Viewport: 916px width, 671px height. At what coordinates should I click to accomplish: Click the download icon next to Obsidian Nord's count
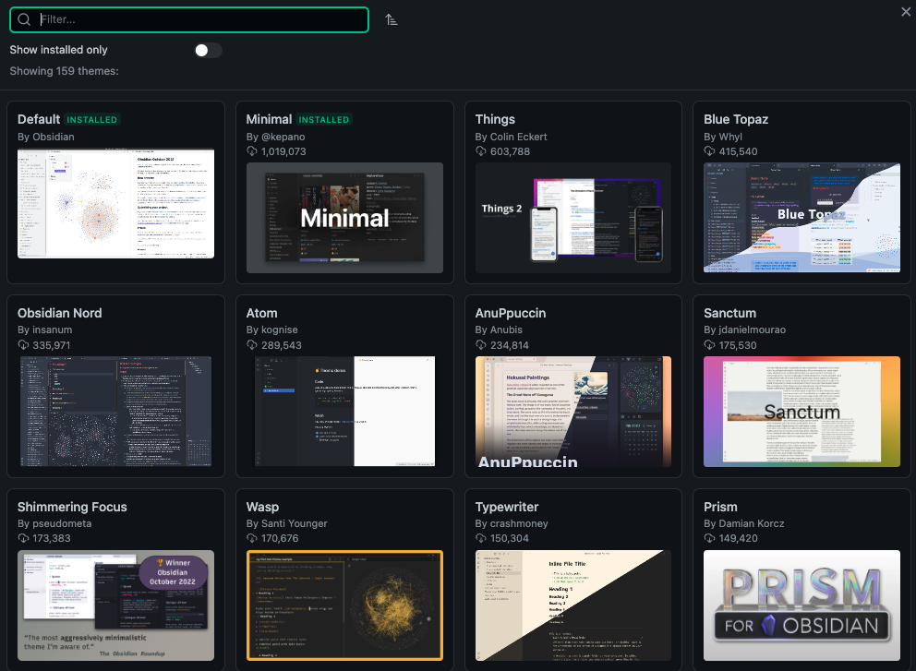(x=21, y=345)
